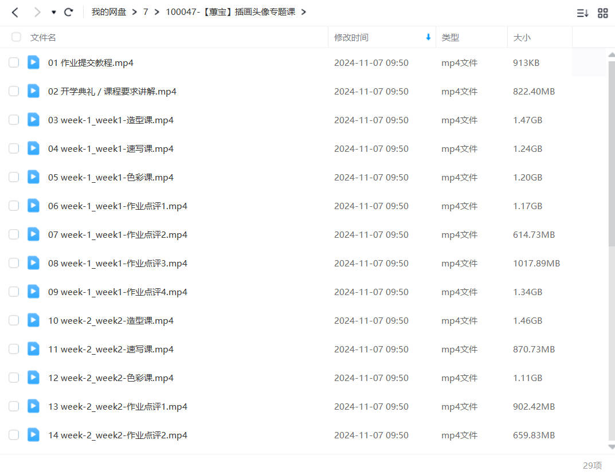Sort by 类型 column header

(x=451, y=38)
